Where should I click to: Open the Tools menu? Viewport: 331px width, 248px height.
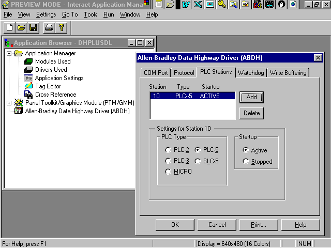91,14
